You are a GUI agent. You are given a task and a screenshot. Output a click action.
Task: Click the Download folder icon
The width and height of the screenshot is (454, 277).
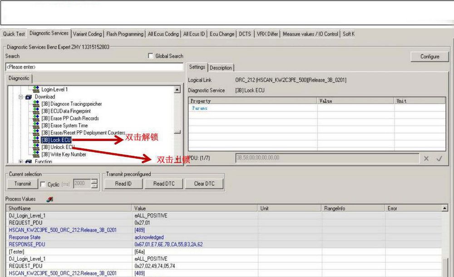point(29,97)
